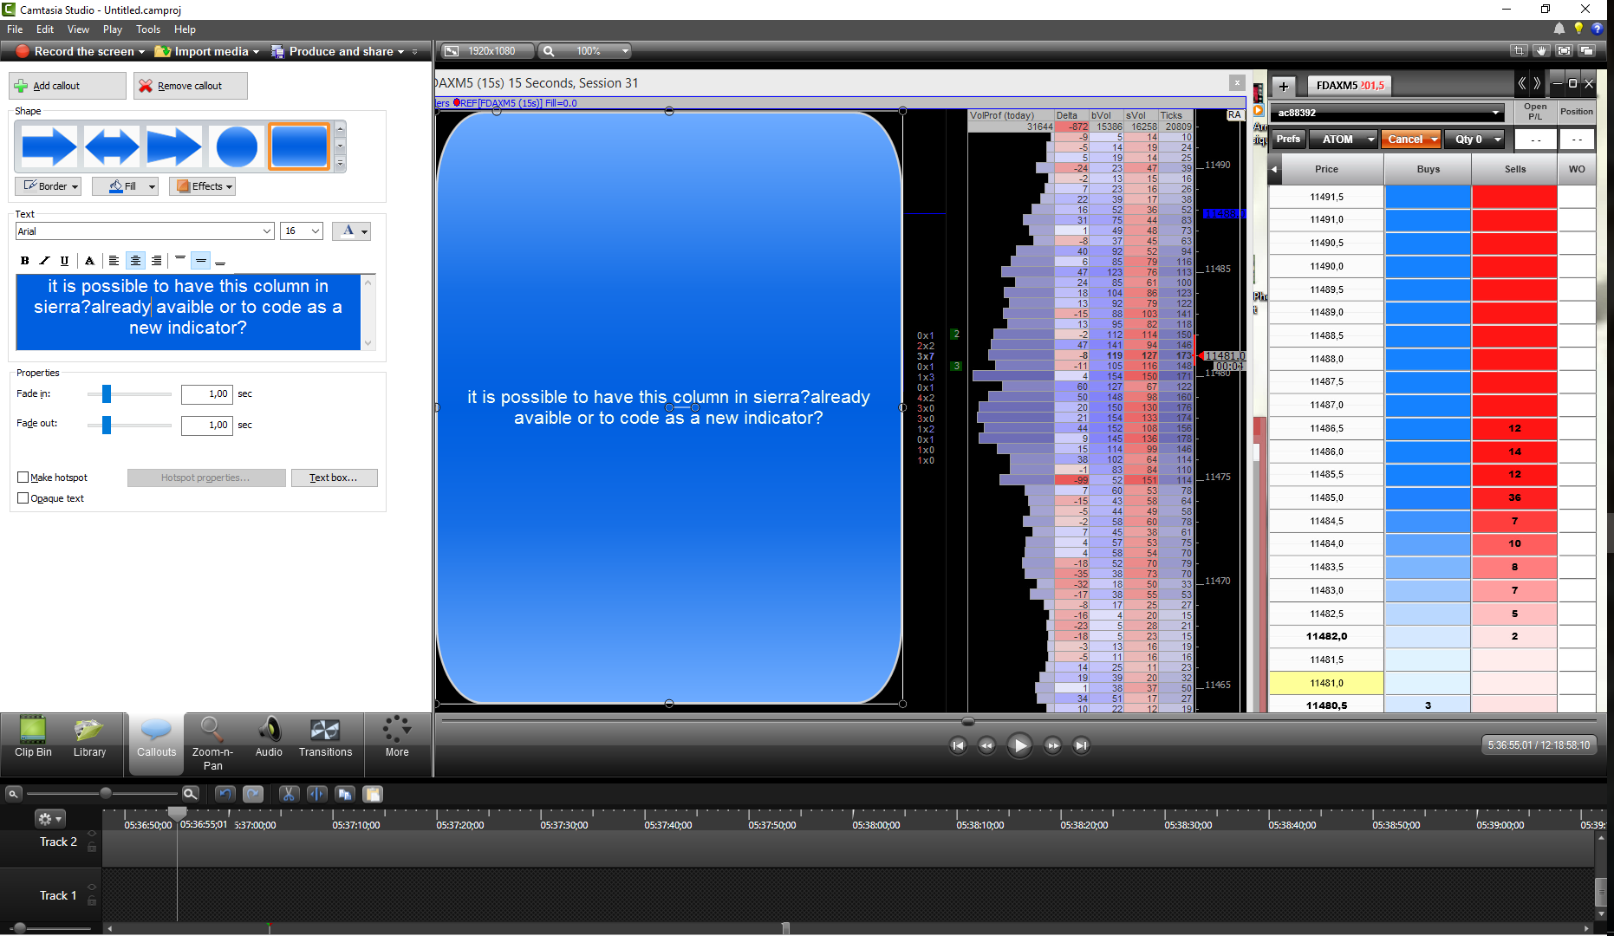Select the rounded rectangle callout shape

(x=299, y=146)
